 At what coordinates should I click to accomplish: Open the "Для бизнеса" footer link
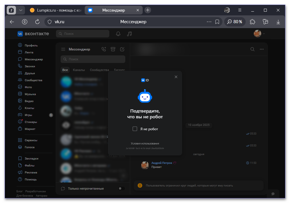[x=25, y=195]
